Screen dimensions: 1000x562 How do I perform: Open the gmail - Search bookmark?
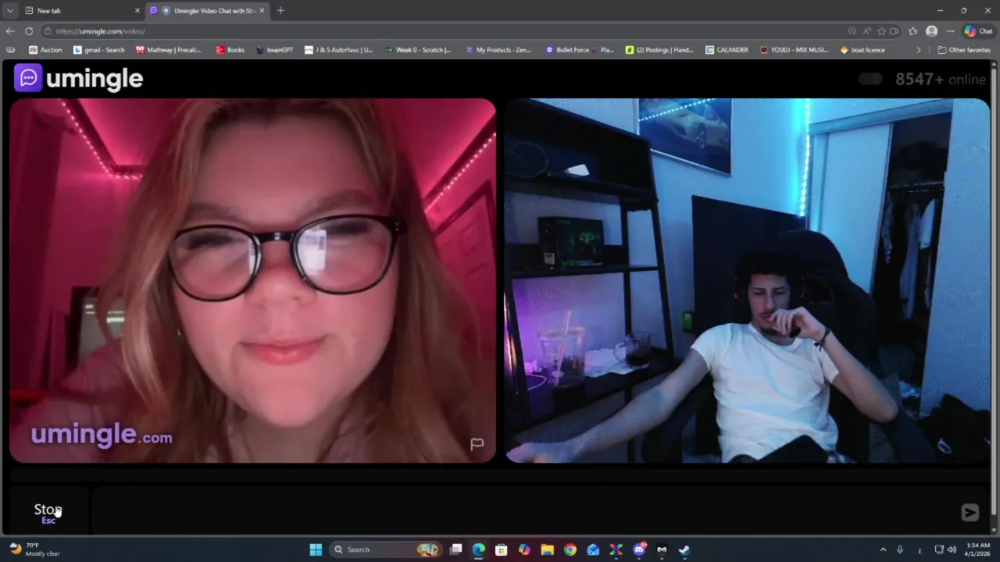pyautogui.click(x=99, y=50)
